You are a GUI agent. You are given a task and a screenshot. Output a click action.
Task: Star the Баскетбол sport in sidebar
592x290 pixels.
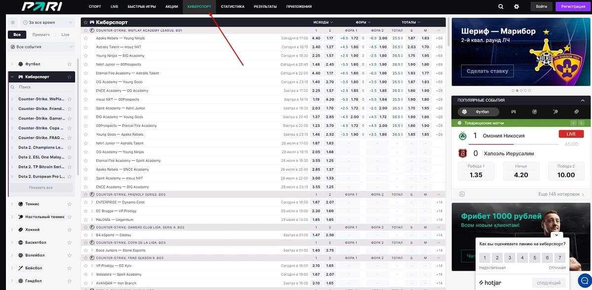pos(70,242)
